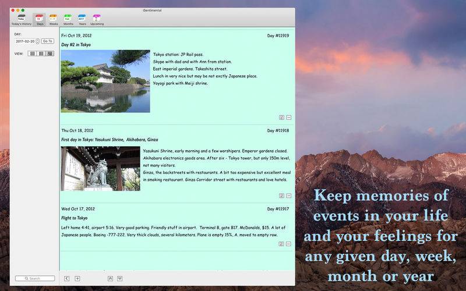The image size is (466, 291).
Task: Click the 'Day #11919' label
Action: point(278,36)
